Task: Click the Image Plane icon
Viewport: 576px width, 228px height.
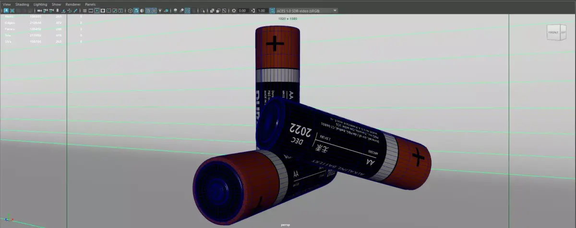Action: coord(63,11)
